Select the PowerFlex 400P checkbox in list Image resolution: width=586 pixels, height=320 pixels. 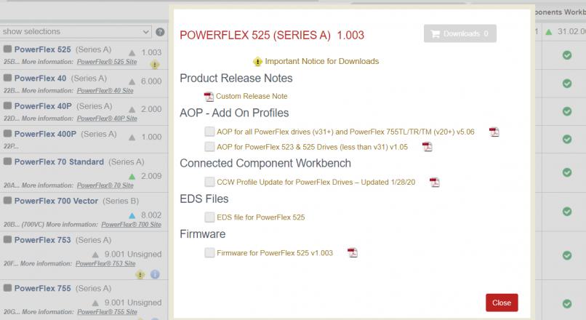7,134
